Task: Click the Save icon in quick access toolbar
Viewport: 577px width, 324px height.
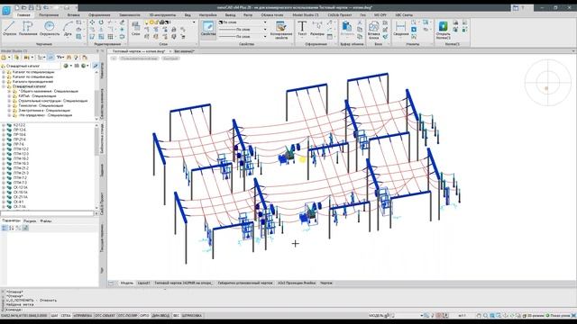Action: tap(32, 7)
